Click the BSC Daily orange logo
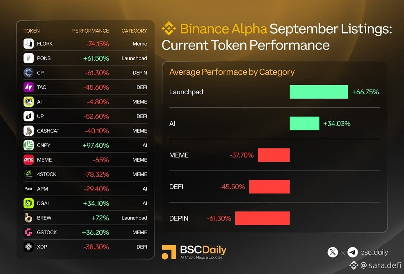Viewport: 404px width, 274px height. 169,252
